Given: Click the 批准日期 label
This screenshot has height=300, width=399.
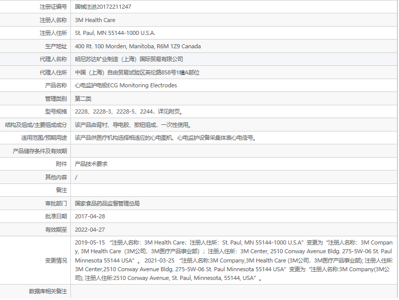Looking at the screenshot, I should pos(56,217).
